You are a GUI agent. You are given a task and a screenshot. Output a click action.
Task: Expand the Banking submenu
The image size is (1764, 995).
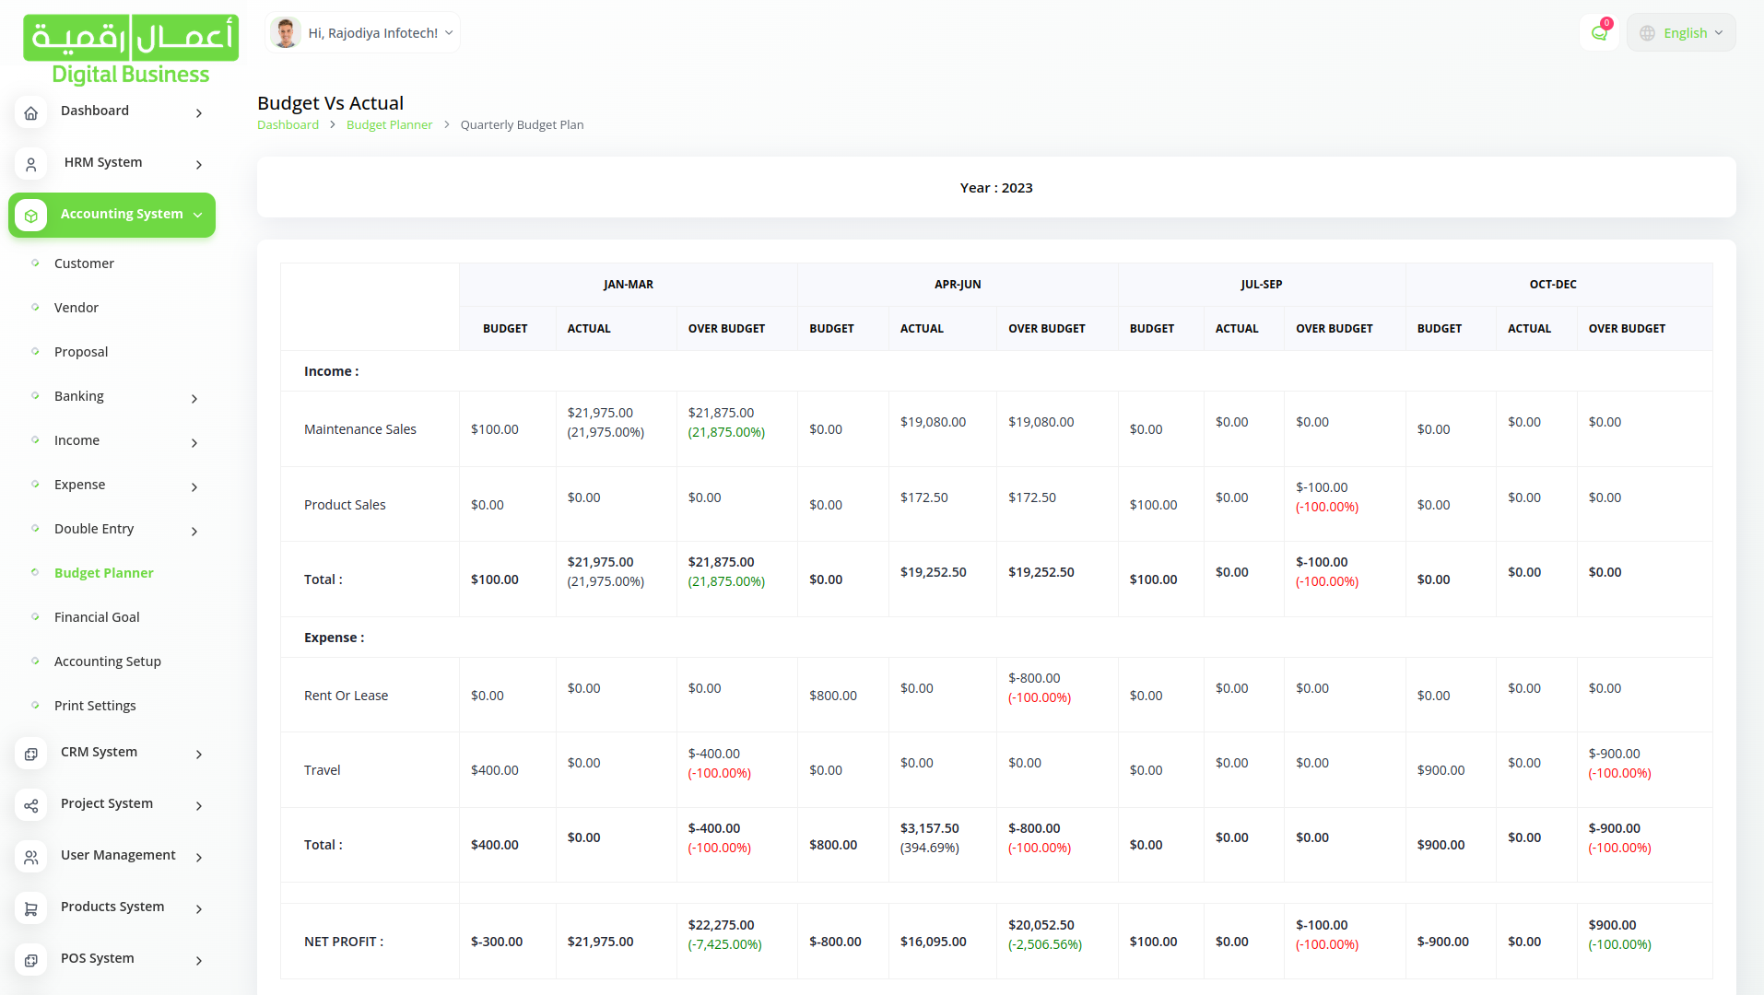tap(194, 398)
